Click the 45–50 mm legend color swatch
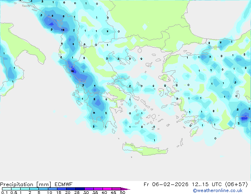 coord(116,189)
